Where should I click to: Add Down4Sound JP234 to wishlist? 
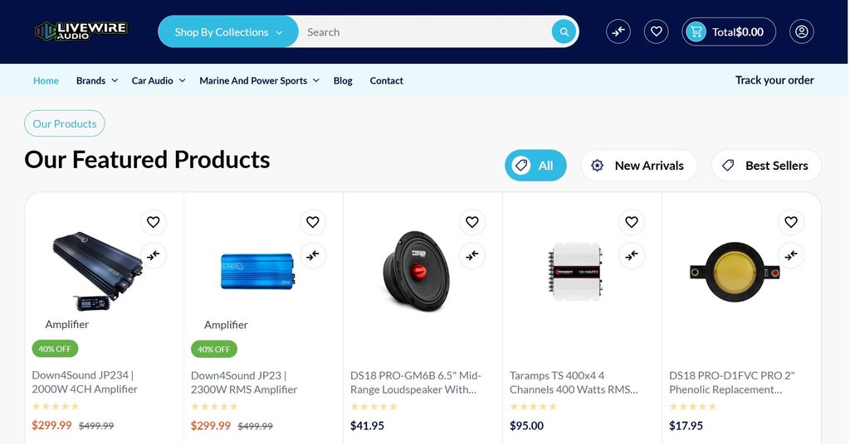tap(154, 222)
